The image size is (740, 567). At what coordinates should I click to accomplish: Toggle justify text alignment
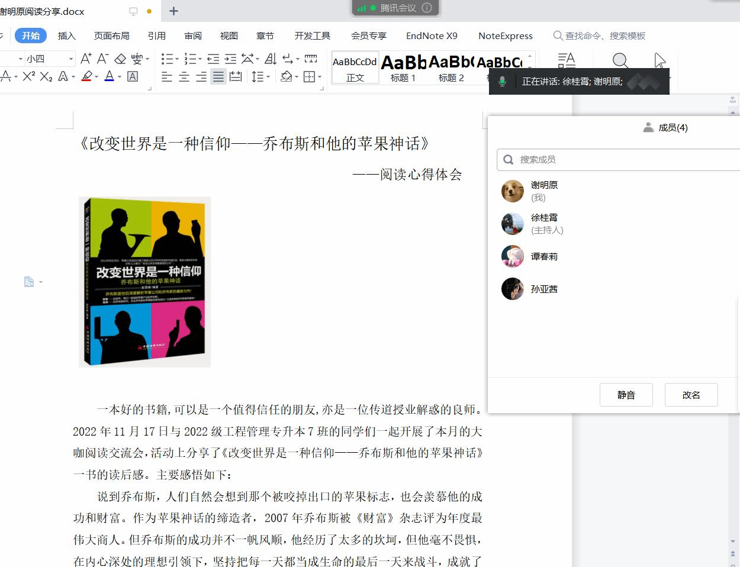tap(218, 77)
